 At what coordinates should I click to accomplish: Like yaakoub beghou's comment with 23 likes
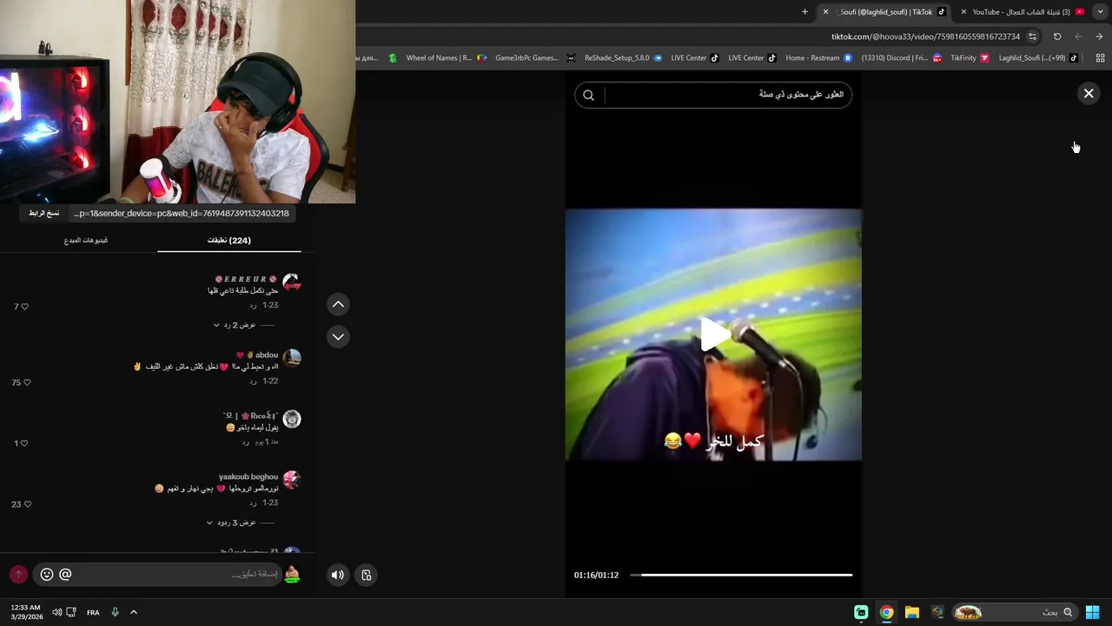pos(26,504)
